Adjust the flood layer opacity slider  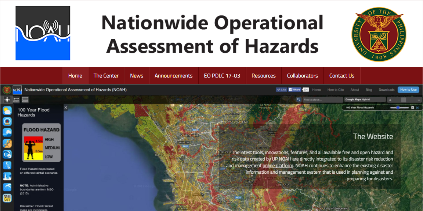point(399,108)
